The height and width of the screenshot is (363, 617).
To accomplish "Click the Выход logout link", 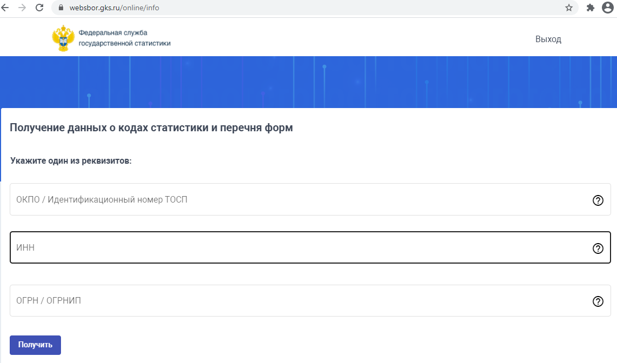I will point(548,39).
